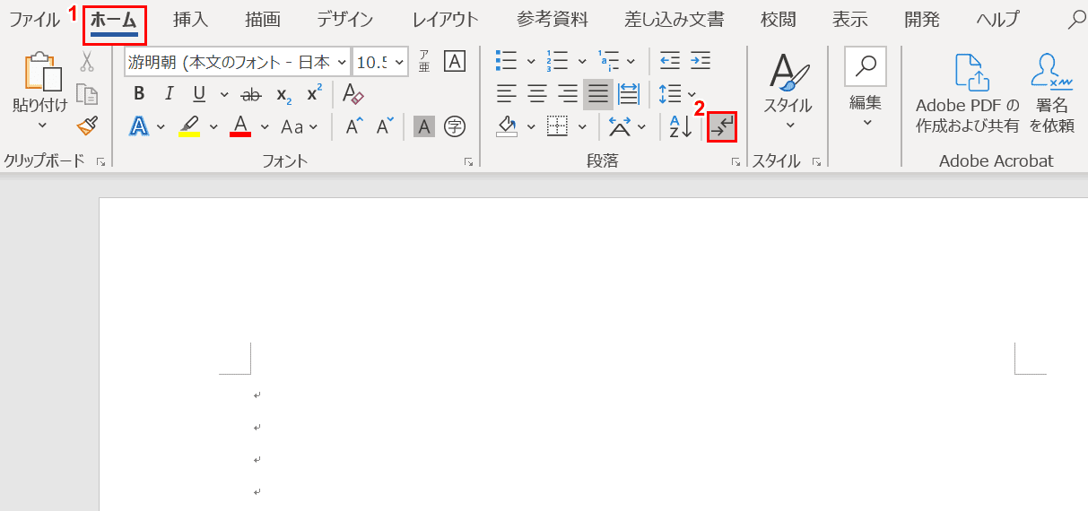The width and height of the screenshot is (1088, 511).
Task: Click the Text Effects blue A icon
Action: (139, 126)
